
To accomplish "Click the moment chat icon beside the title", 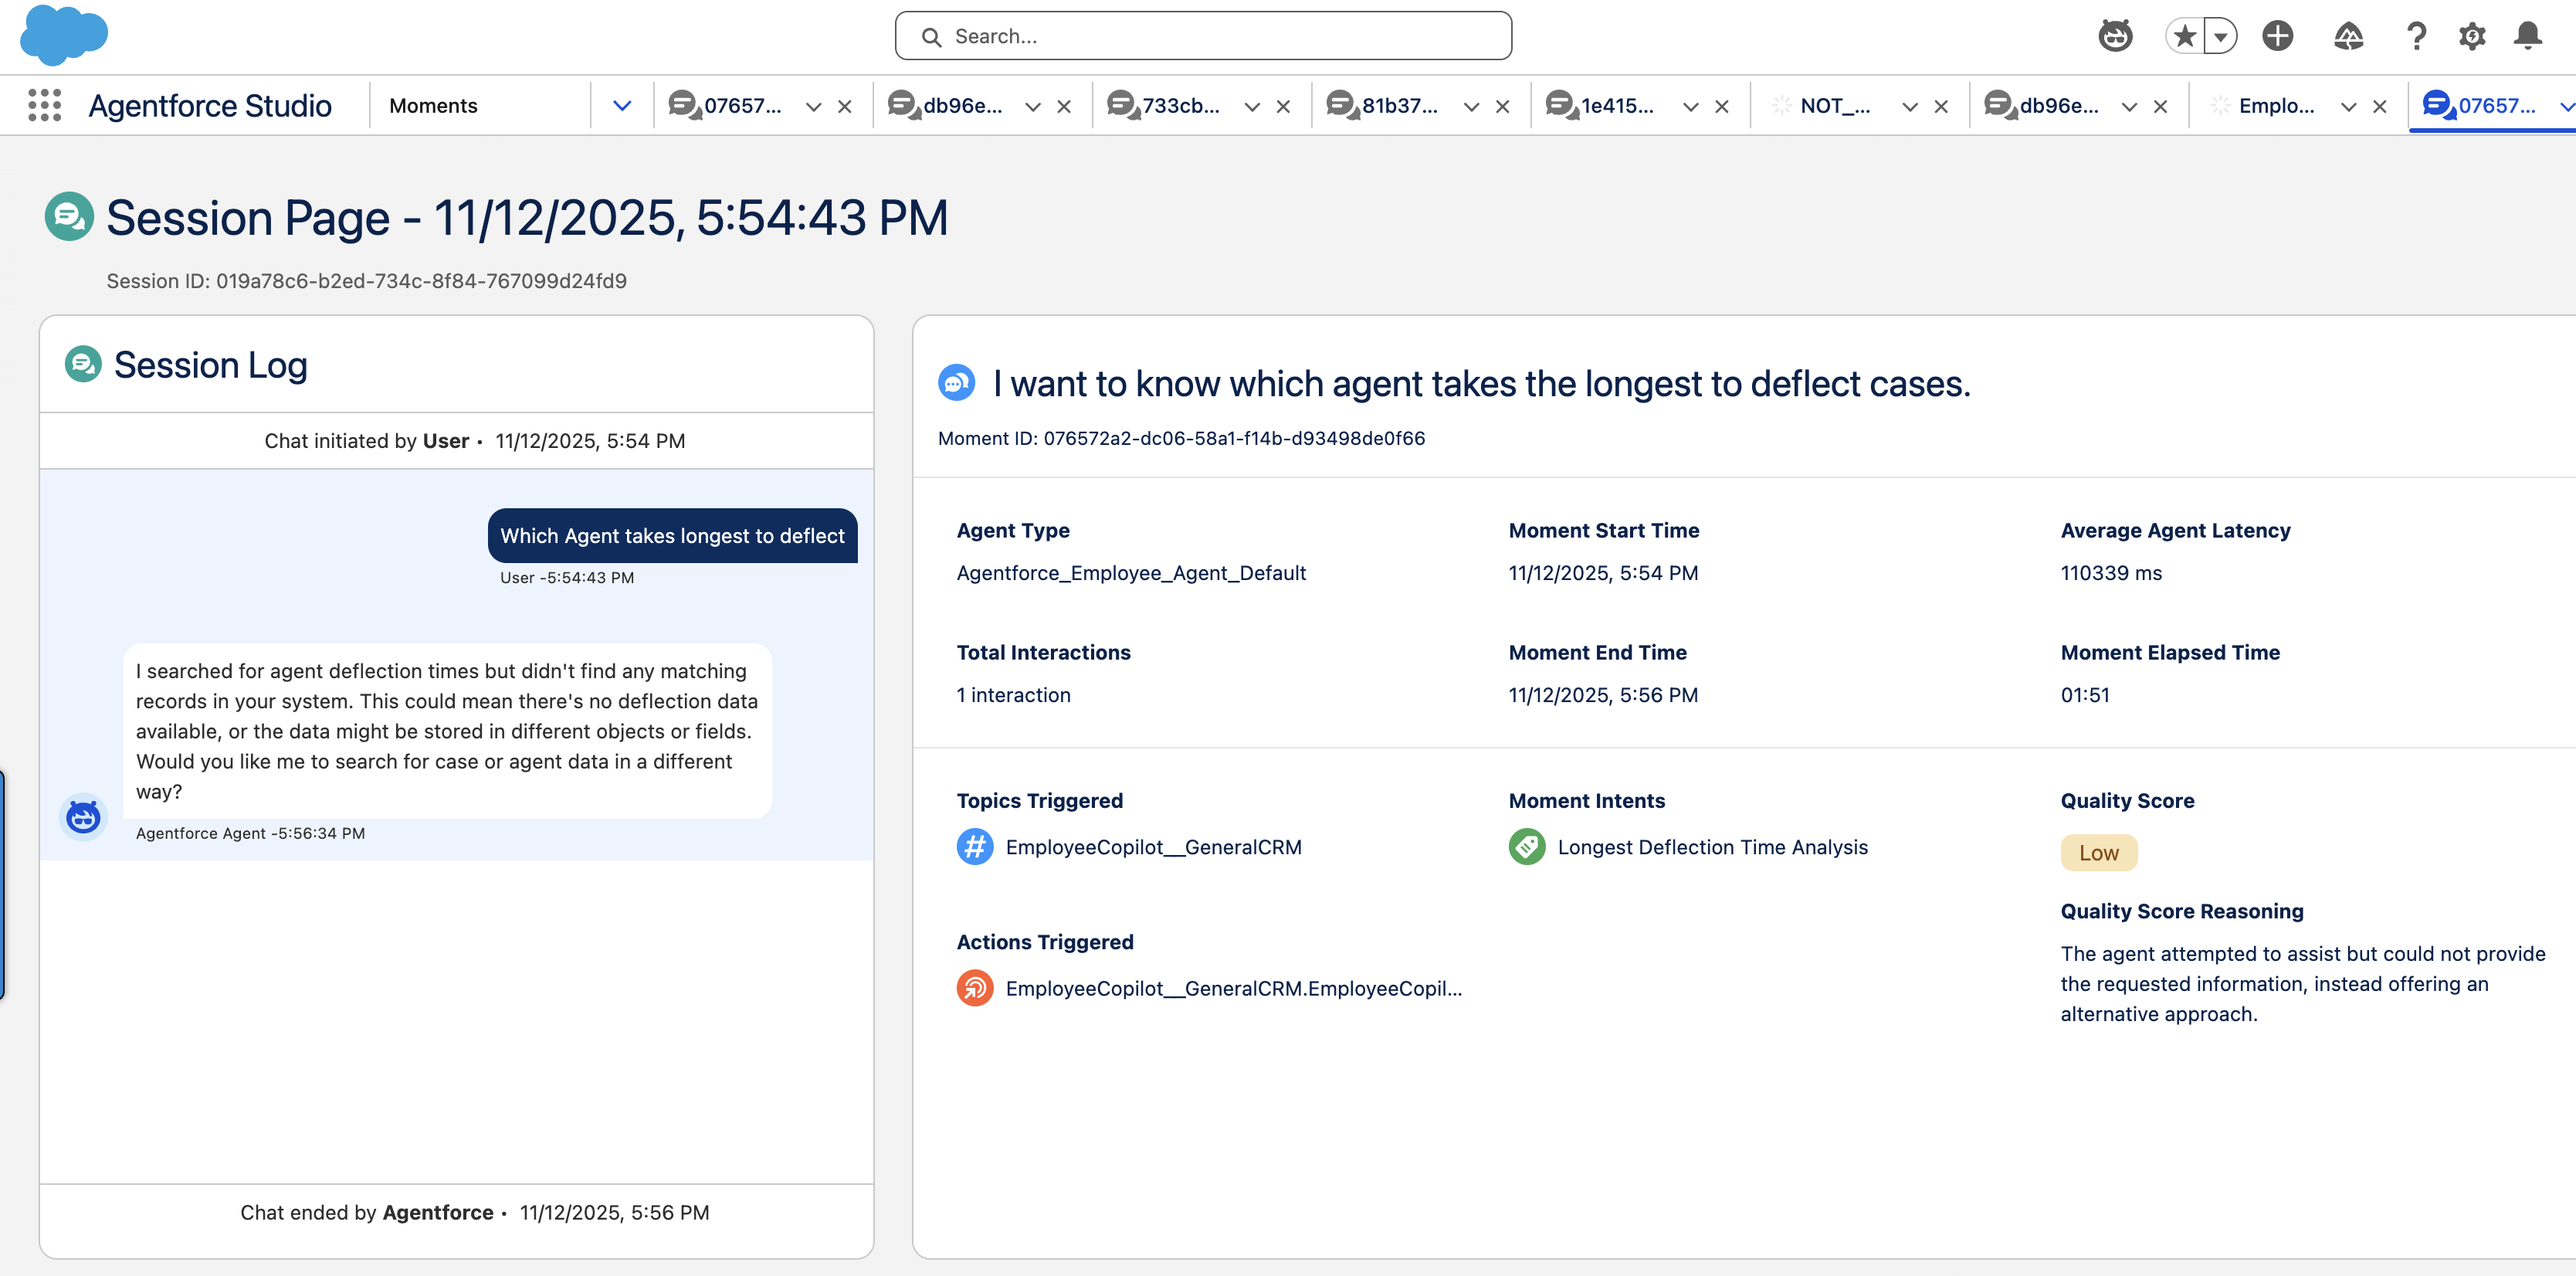I will (956, 383).
